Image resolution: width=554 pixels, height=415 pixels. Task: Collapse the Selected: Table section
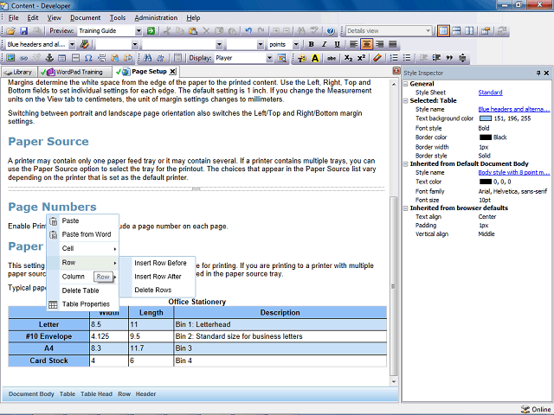pos(406,101)
